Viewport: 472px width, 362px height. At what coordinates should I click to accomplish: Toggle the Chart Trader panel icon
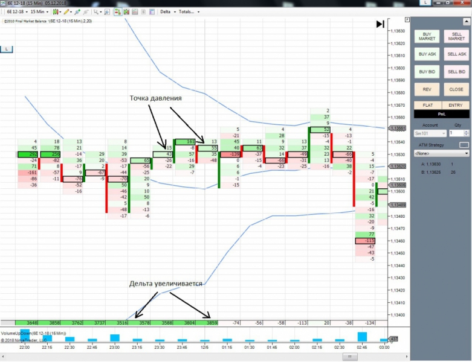coord(118,11)
